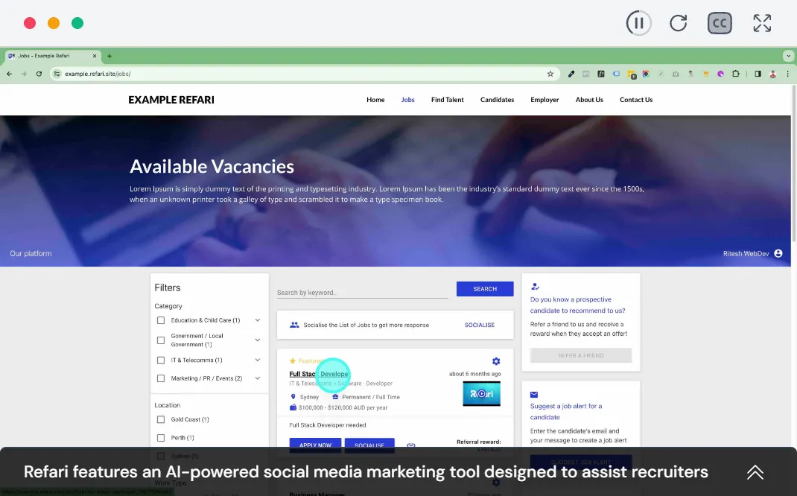This screenshot has height=496, width=797.
Task: Click the copy link icon beside Socialise button
Action: 411,445
